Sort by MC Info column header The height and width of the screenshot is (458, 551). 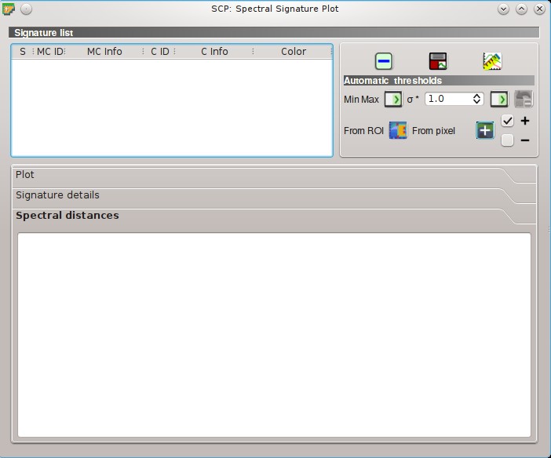(x=104, y=52)
